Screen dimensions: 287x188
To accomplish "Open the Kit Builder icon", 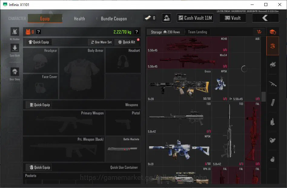I will coord(15,32).
